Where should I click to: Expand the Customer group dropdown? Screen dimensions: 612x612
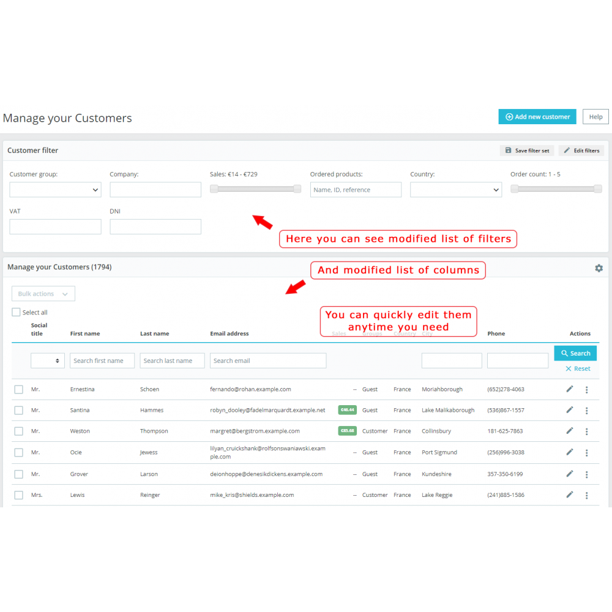(55, 190)
